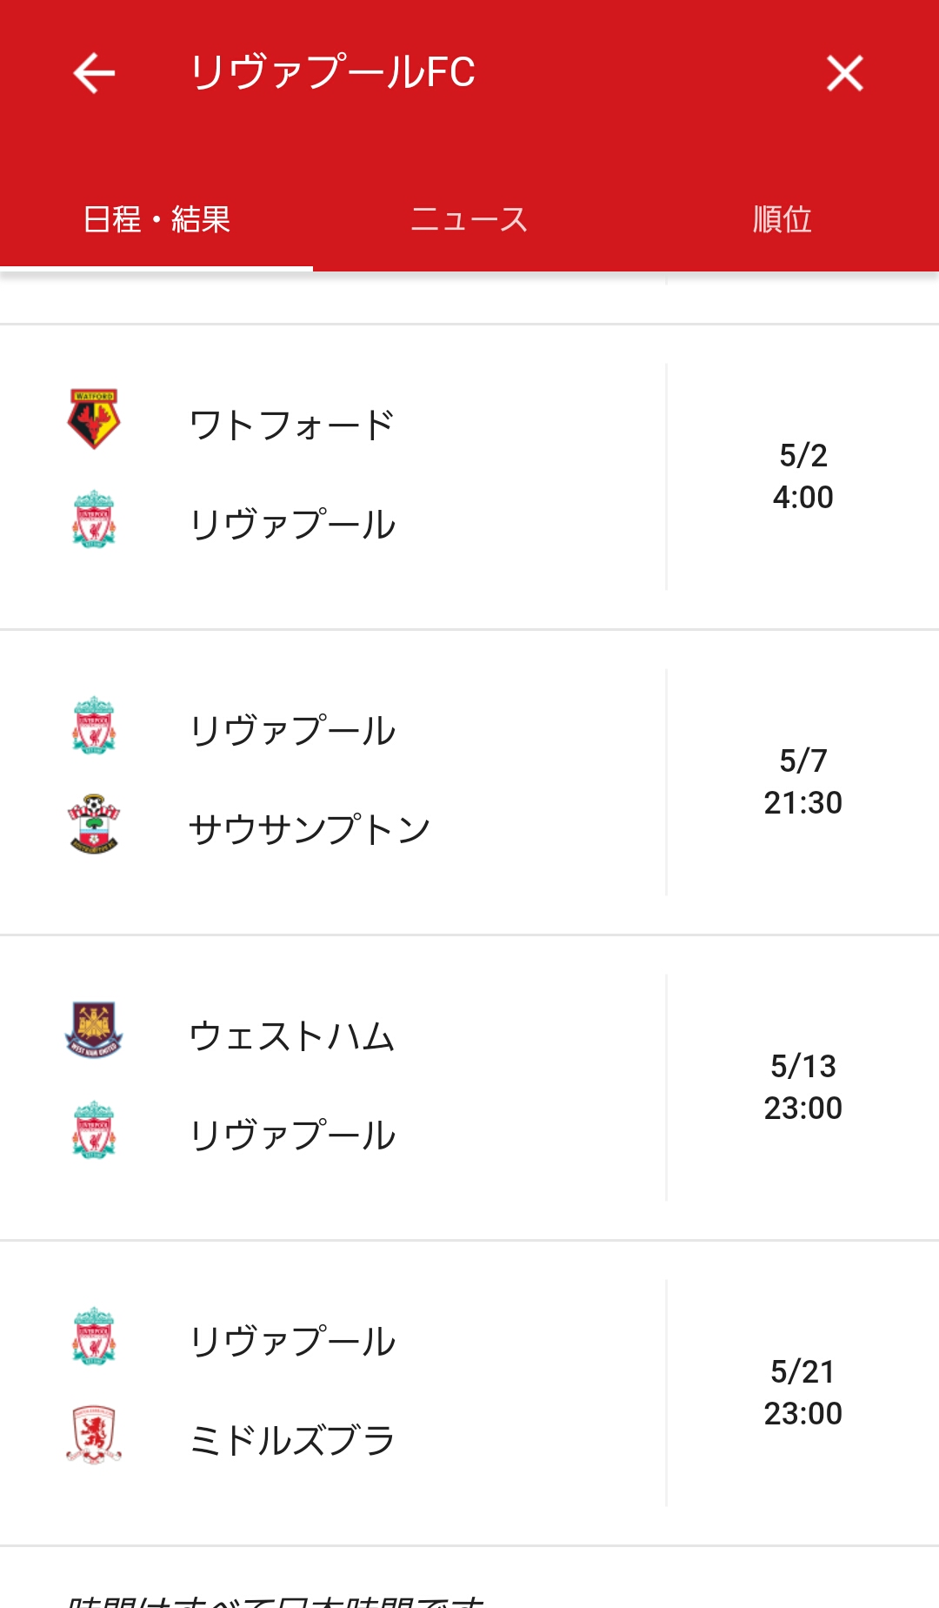Viewport: 939px width, 1608px height.
Task: Open the ワトフォード team name
Action: tap(292, 425)
